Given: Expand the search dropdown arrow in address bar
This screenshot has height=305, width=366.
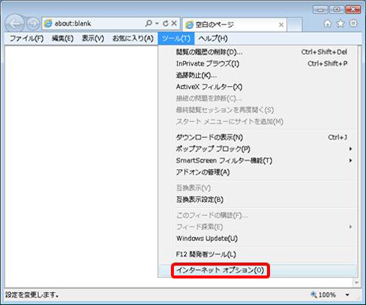Looking at the screenshot, I should (157, 24).
